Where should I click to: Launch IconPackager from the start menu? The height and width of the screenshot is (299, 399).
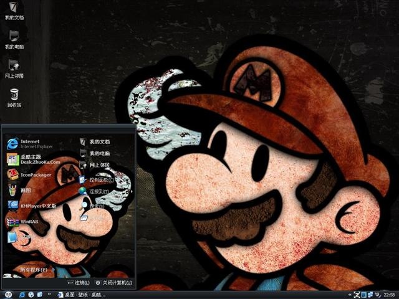[29, 175]
